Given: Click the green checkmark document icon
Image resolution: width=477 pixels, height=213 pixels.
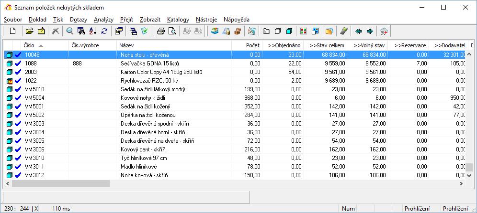Looking at the screenshot, I should pyautogui.click(x=144, y=31).
